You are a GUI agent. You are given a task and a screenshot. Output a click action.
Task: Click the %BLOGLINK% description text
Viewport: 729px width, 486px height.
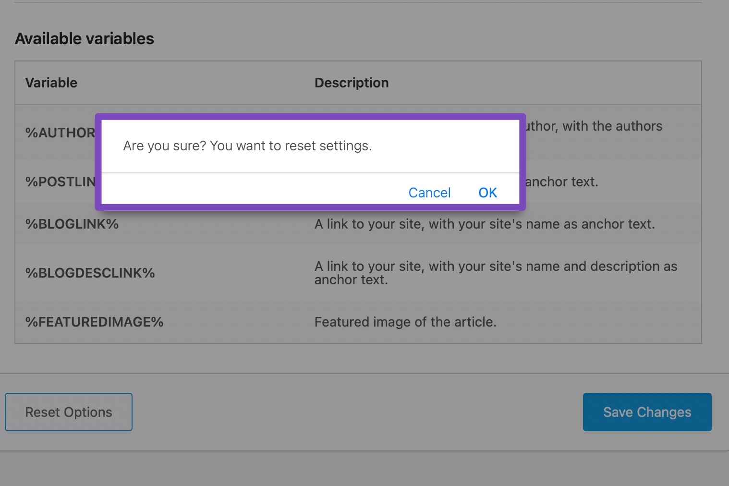tap(485, 224)
